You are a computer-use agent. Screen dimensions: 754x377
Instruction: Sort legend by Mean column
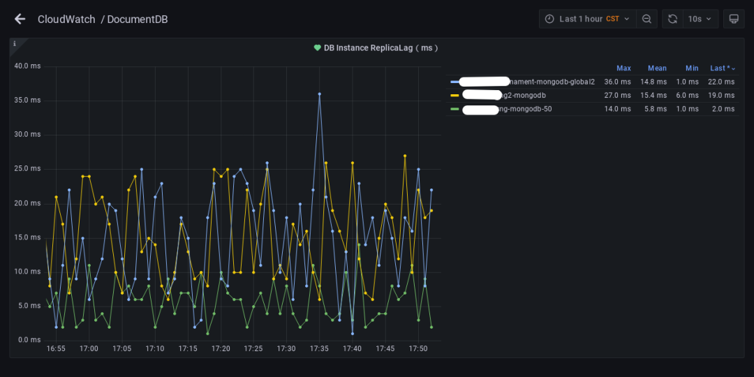[x=658, y=68]
